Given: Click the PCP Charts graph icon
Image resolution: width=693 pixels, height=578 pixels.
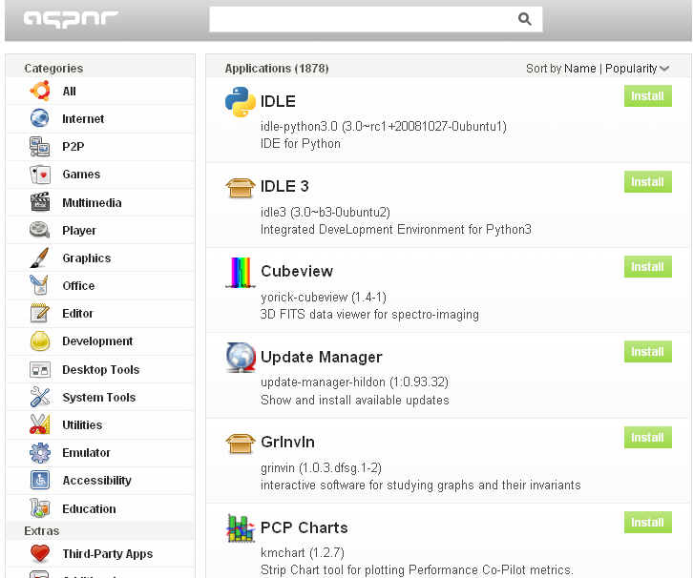Looking at the screenshot, I should point(241,528).
